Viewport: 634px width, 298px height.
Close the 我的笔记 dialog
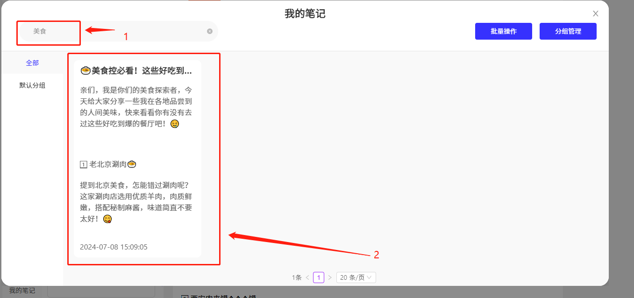[x=595, y=14]
